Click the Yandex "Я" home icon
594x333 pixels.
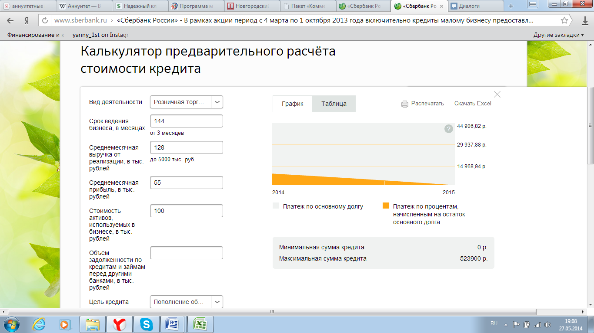[x=27, y=20]
